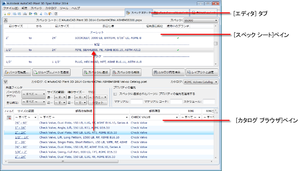Collapse the spec sheet pane
The image size is (306, 171).
6,20
